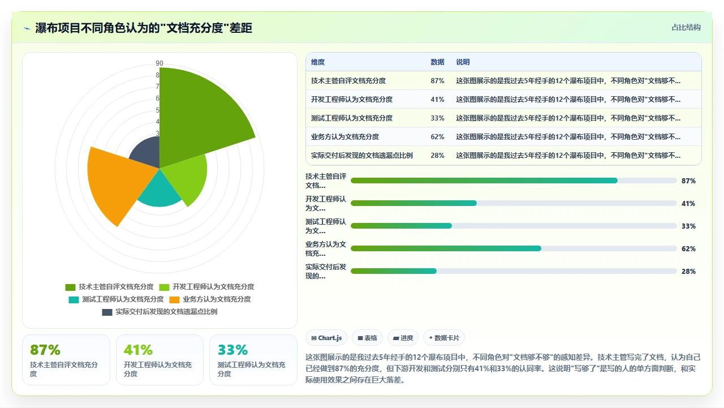This screenshot has height=408, width=724.
Task: Toggle legend swatch for 测试工程师认为文档充分度
Action: tap(74, 299)
